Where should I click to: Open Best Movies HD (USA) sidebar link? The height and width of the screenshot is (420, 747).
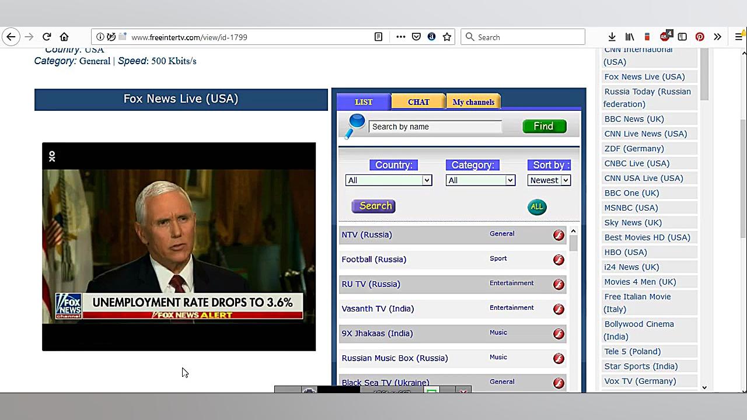pos(647,237)
